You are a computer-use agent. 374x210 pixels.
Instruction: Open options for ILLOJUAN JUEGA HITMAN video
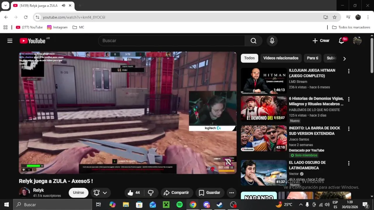pos(349,71)
